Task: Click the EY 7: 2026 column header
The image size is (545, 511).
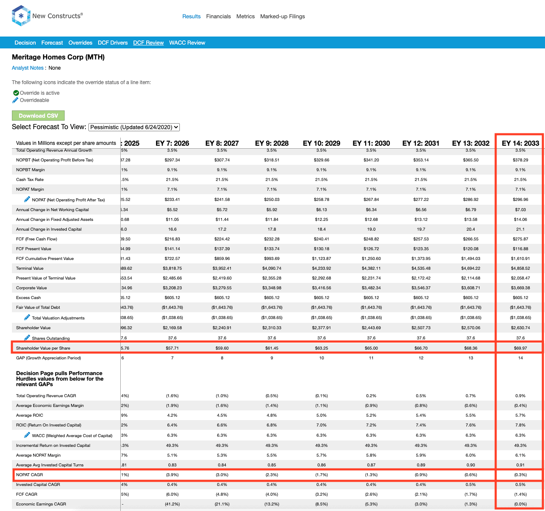Action: (x=172, y=143)
